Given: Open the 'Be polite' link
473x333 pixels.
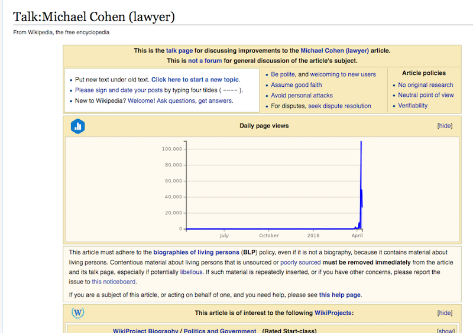Looking at the screenshot, I should coord(283,74).
